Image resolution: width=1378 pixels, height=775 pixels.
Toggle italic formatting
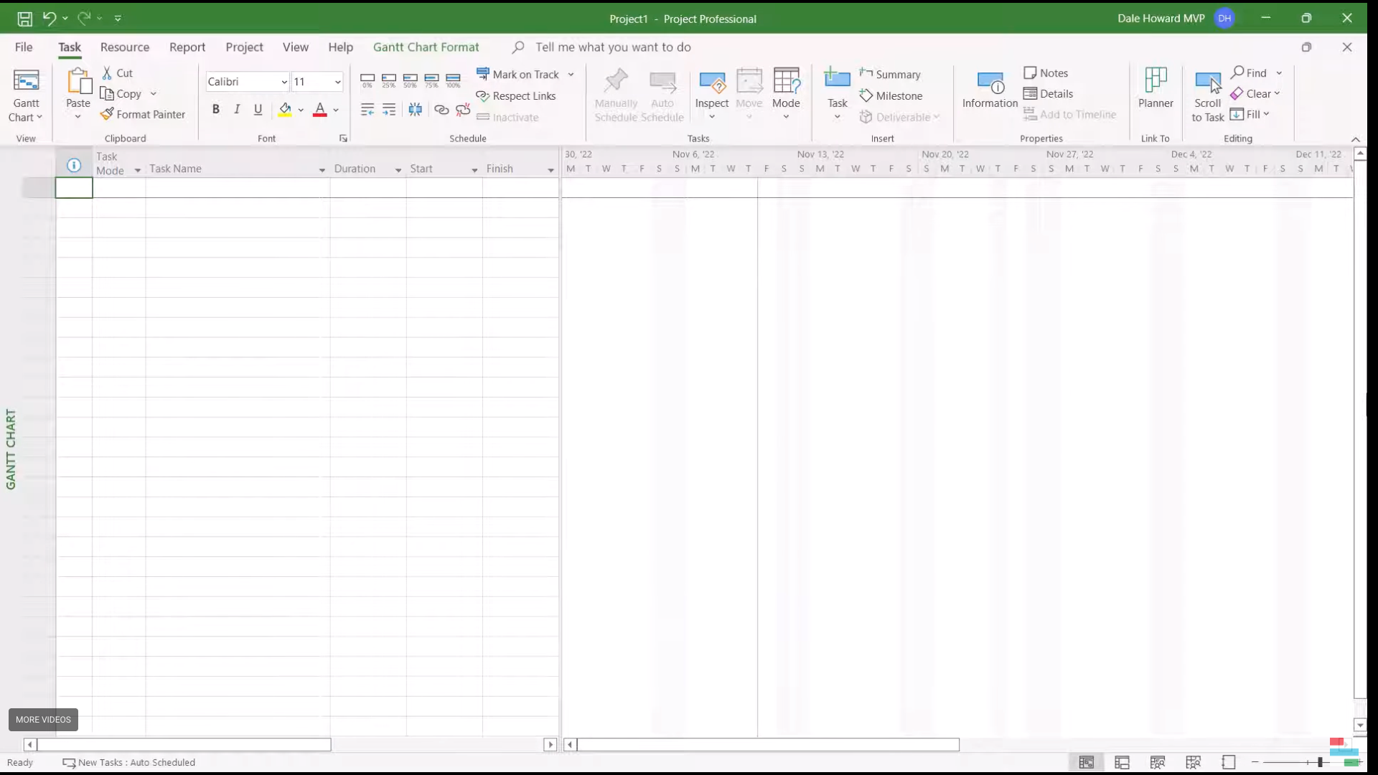[237, 110]
